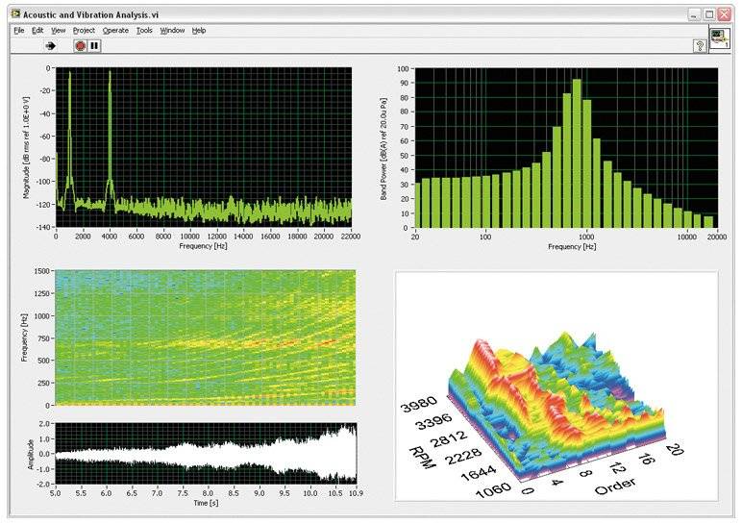
Task: Open the Help menu
Action: pyautogui.click(x=199, y=31)
